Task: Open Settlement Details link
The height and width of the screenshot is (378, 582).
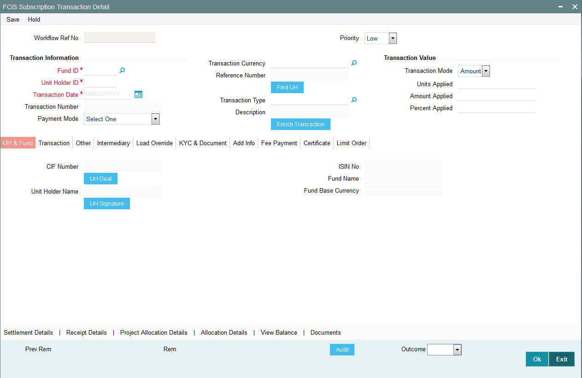Action: 28,332
